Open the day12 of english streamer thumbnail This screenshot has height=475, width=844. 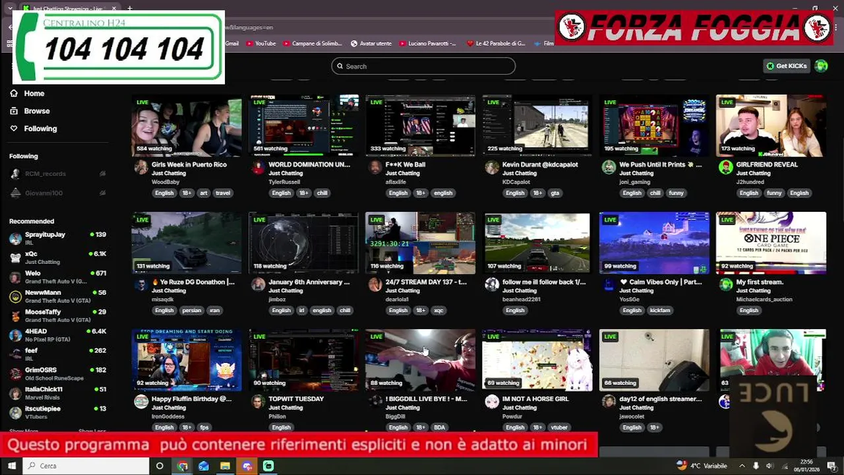tap(654, 360)
